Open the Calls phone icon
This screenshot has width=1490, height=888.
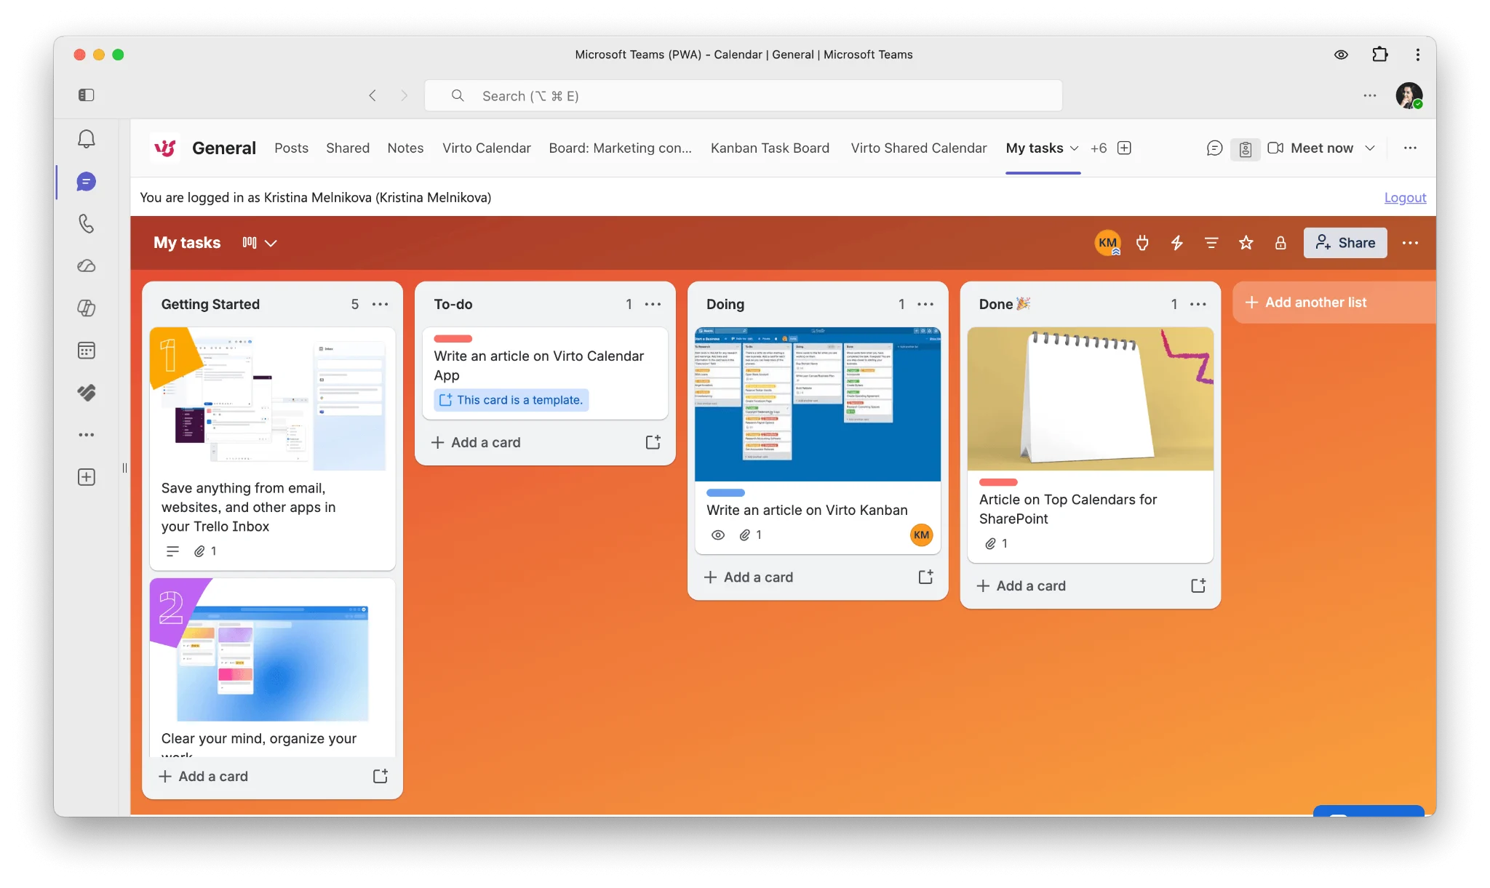87,223
